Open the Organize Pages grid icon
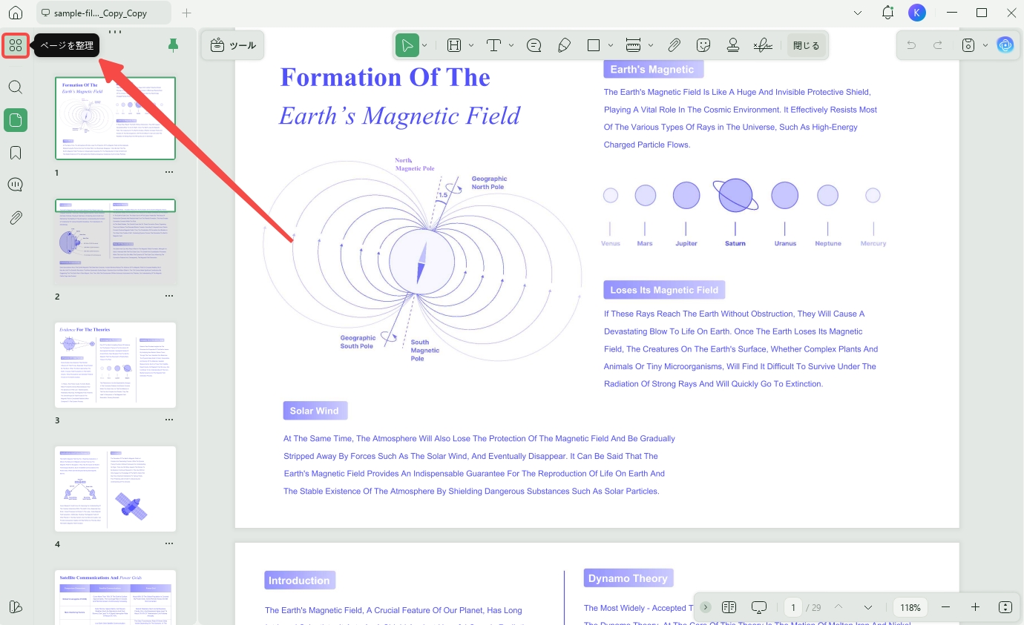Screen dimensions: 1024x625 (x=16, y=46)
